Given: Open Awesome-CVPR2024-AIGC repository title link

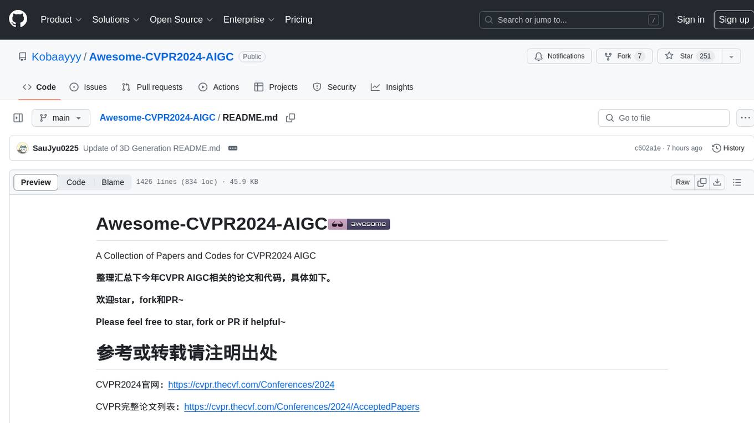Looking at the screenshot, I should click(161, 56).
